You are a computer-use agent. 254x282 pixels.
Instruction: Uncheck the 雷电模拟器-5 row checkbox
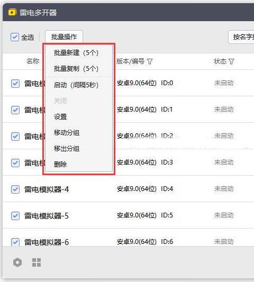coord(15,216)
